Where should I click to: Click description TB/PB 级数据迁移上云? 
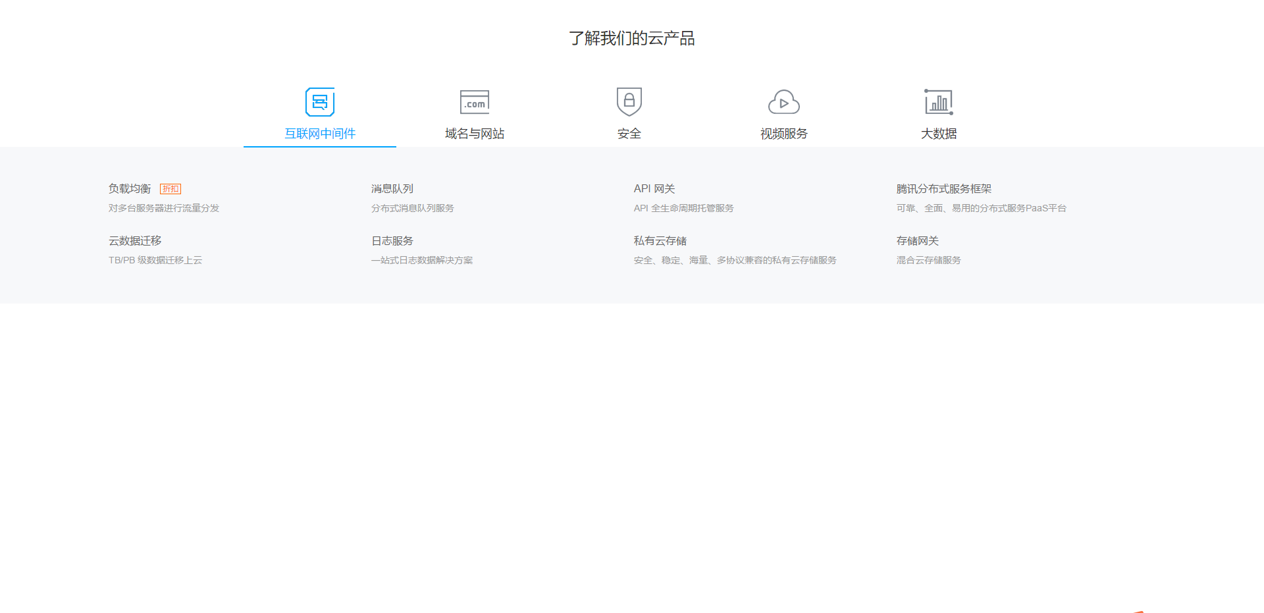pyautogui.click(x=155, y=260)
